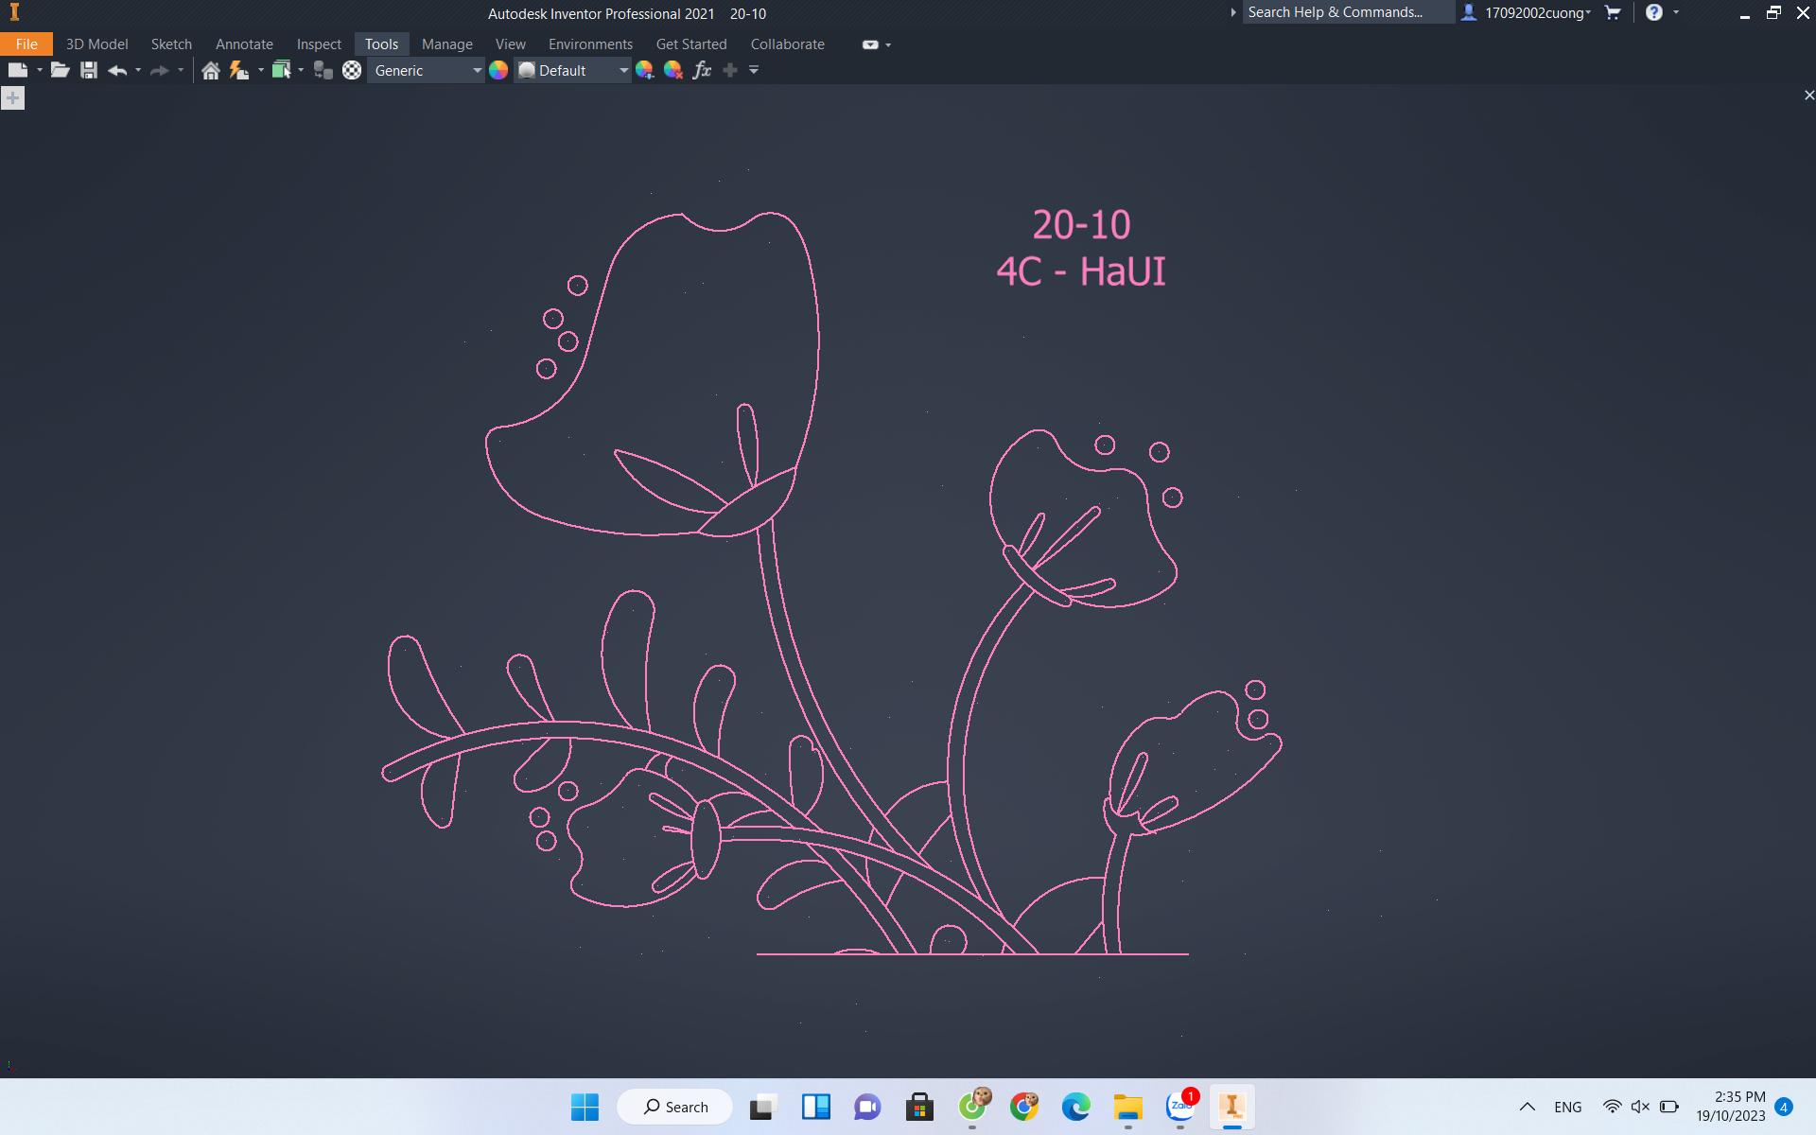
Task: Open selection priority dropdown arrow
Action: [301, 70]
